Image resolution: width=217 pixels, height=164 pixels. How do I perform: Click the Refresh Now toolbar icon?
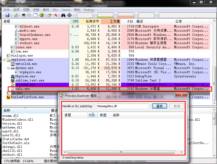(x=16, y=15)
